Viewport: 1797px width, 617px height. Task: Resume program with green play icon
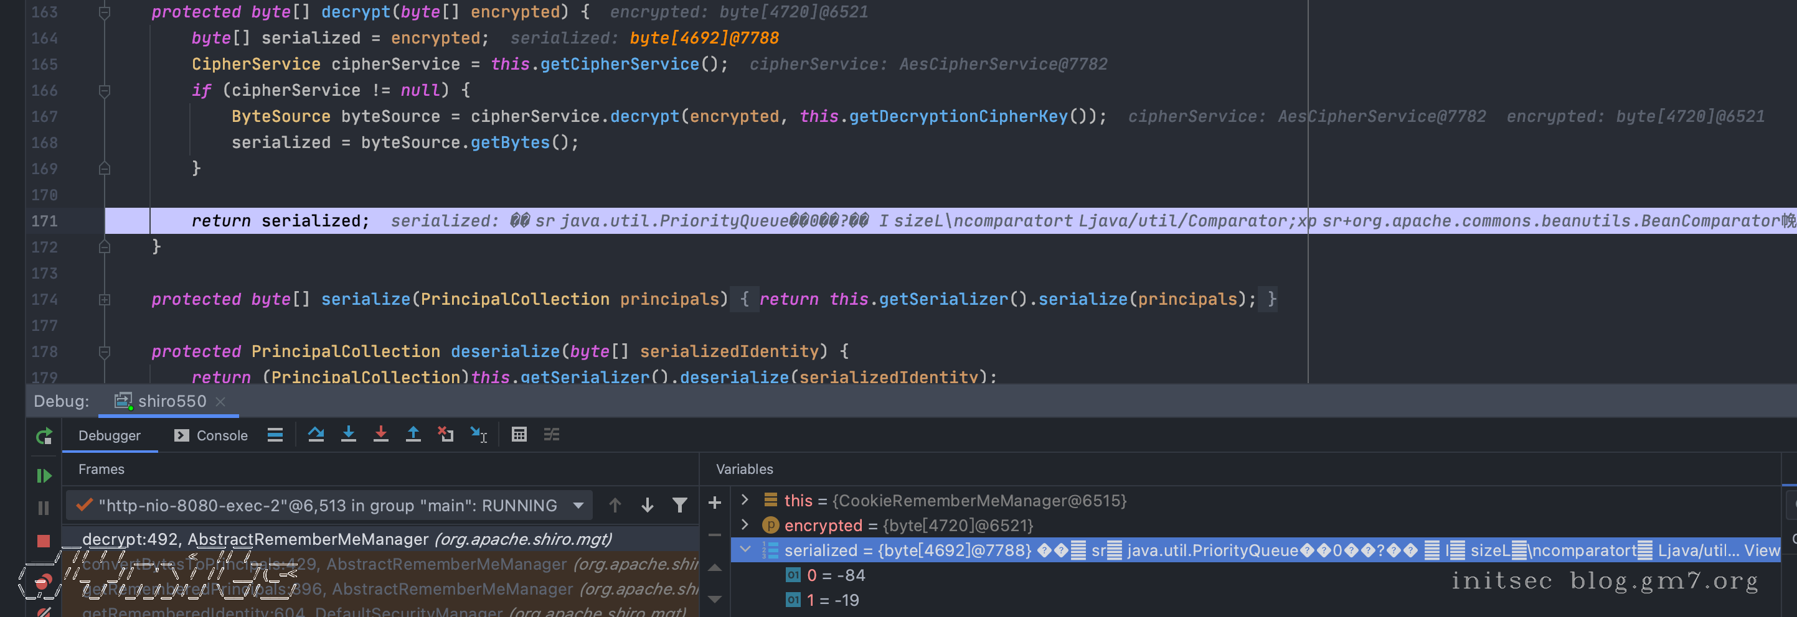(44, 475)
